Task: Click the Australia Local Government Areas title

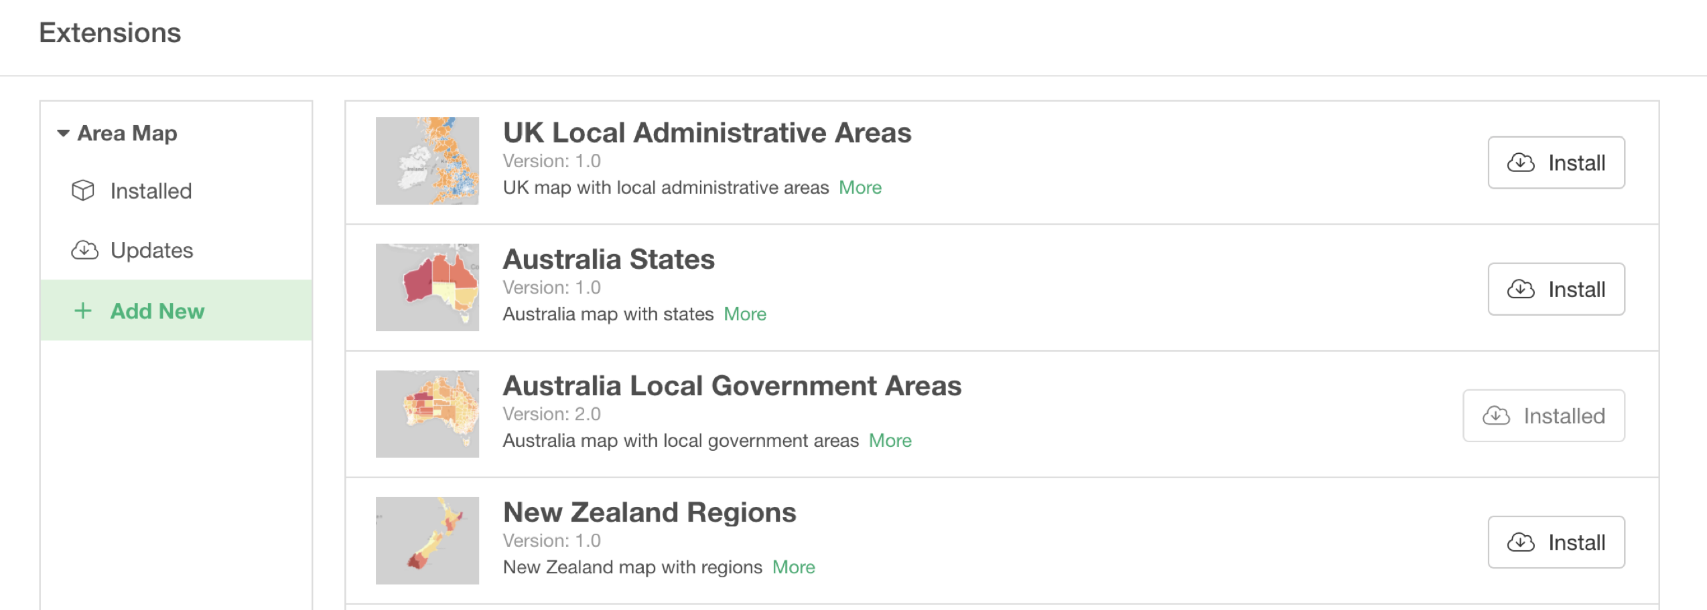Action: [x=732, y=385]
